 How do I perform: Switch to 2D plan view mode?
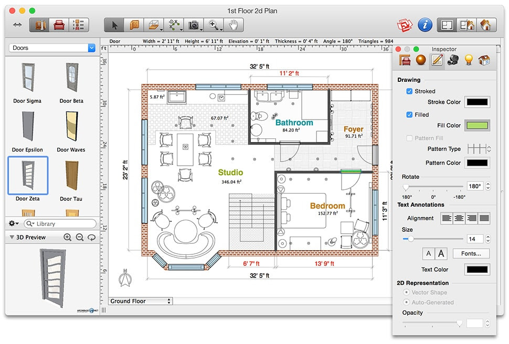(x=447, y=25)
